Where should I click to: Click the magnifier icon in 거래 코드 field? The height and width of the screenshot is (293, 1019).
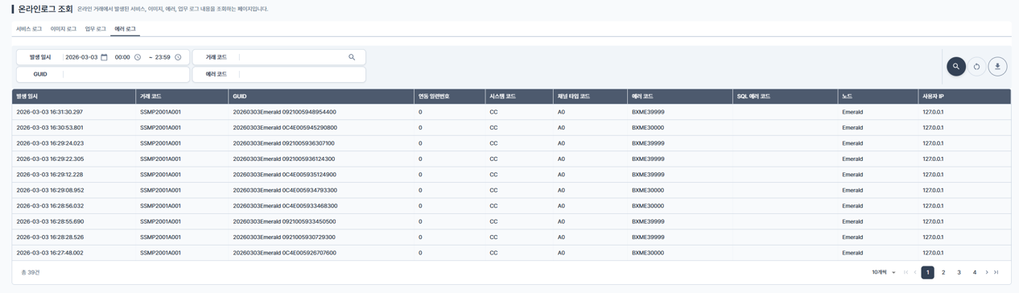point(352,57)
